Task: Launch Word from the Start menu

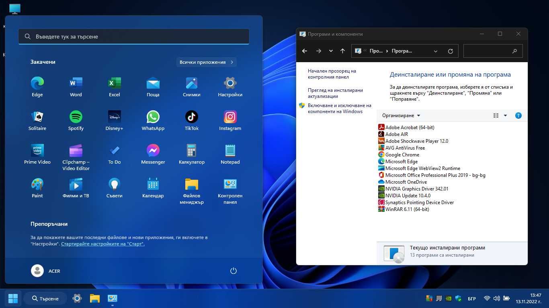Action: pyautogui.click(x=76, y=87)
